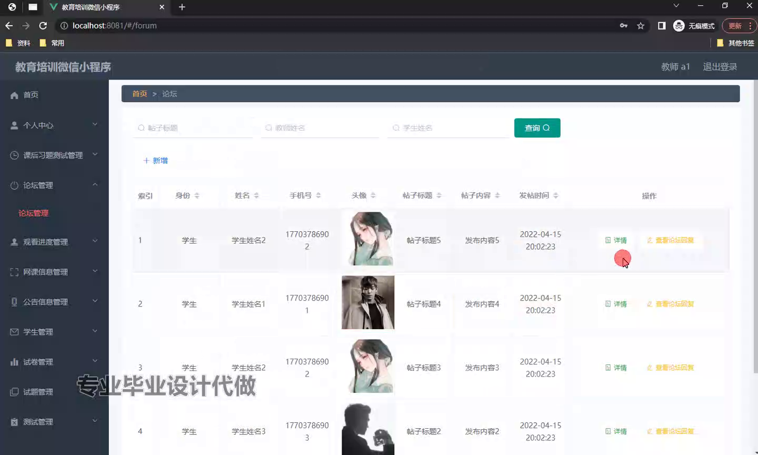
Task: Click the page vertical scrollbar
Action: coord(755,226)
